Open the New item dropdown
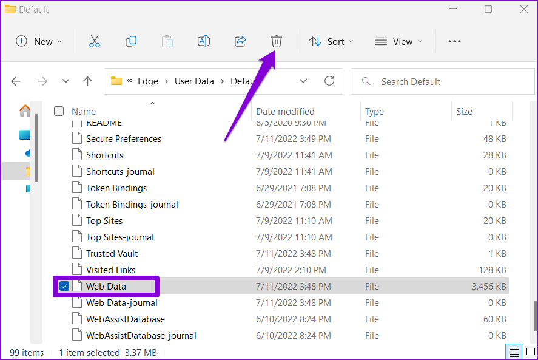The width and height of the screenshot is (538, 360). 39,41
